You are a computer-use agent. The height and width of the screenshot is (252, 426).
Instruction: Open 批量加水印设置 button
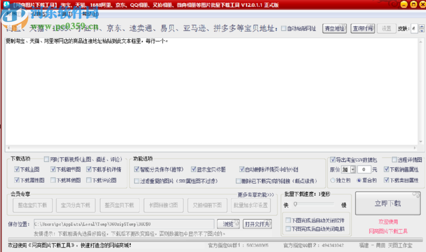[251, 205]
